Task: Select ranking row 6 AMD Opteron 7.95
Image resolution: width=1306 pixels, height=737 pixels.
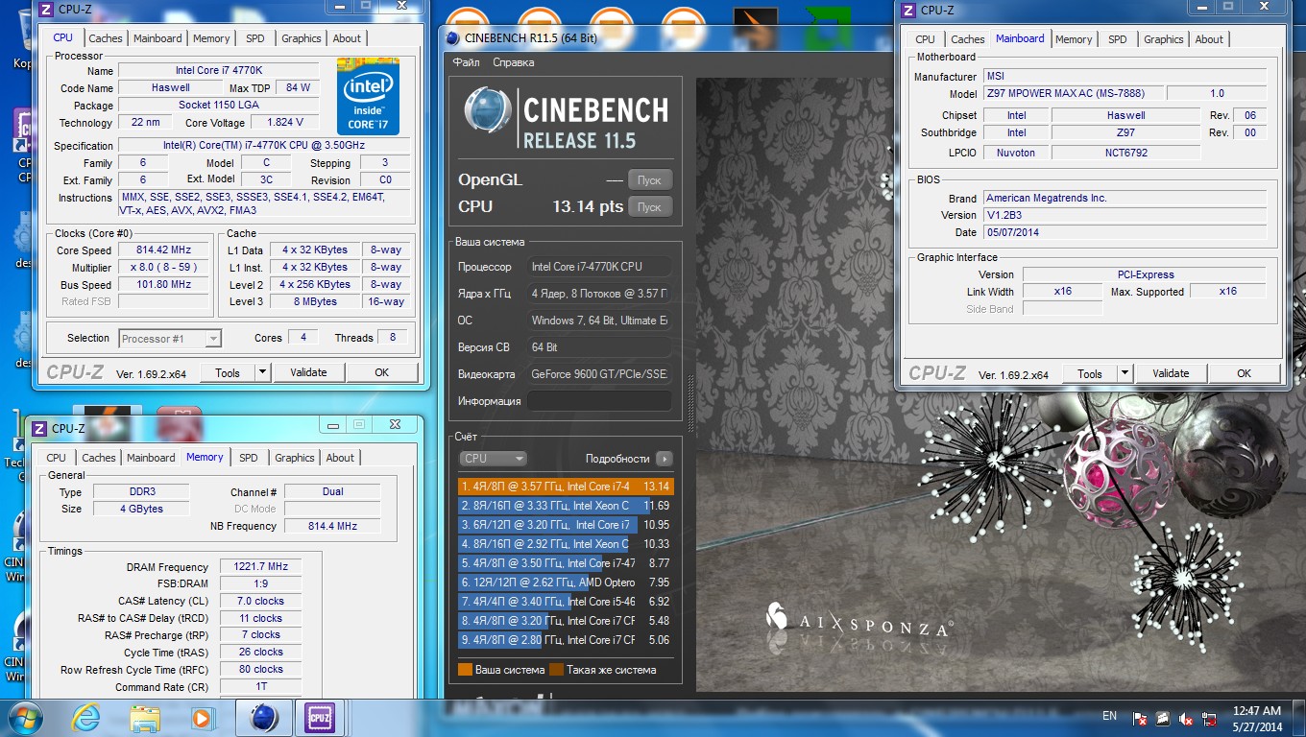Action: click(566, 582)
